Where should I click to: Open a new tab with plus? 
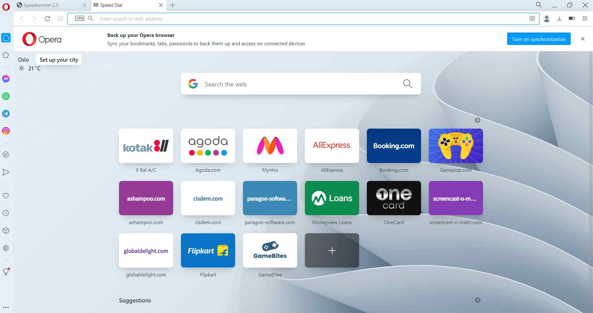(173, 5)
